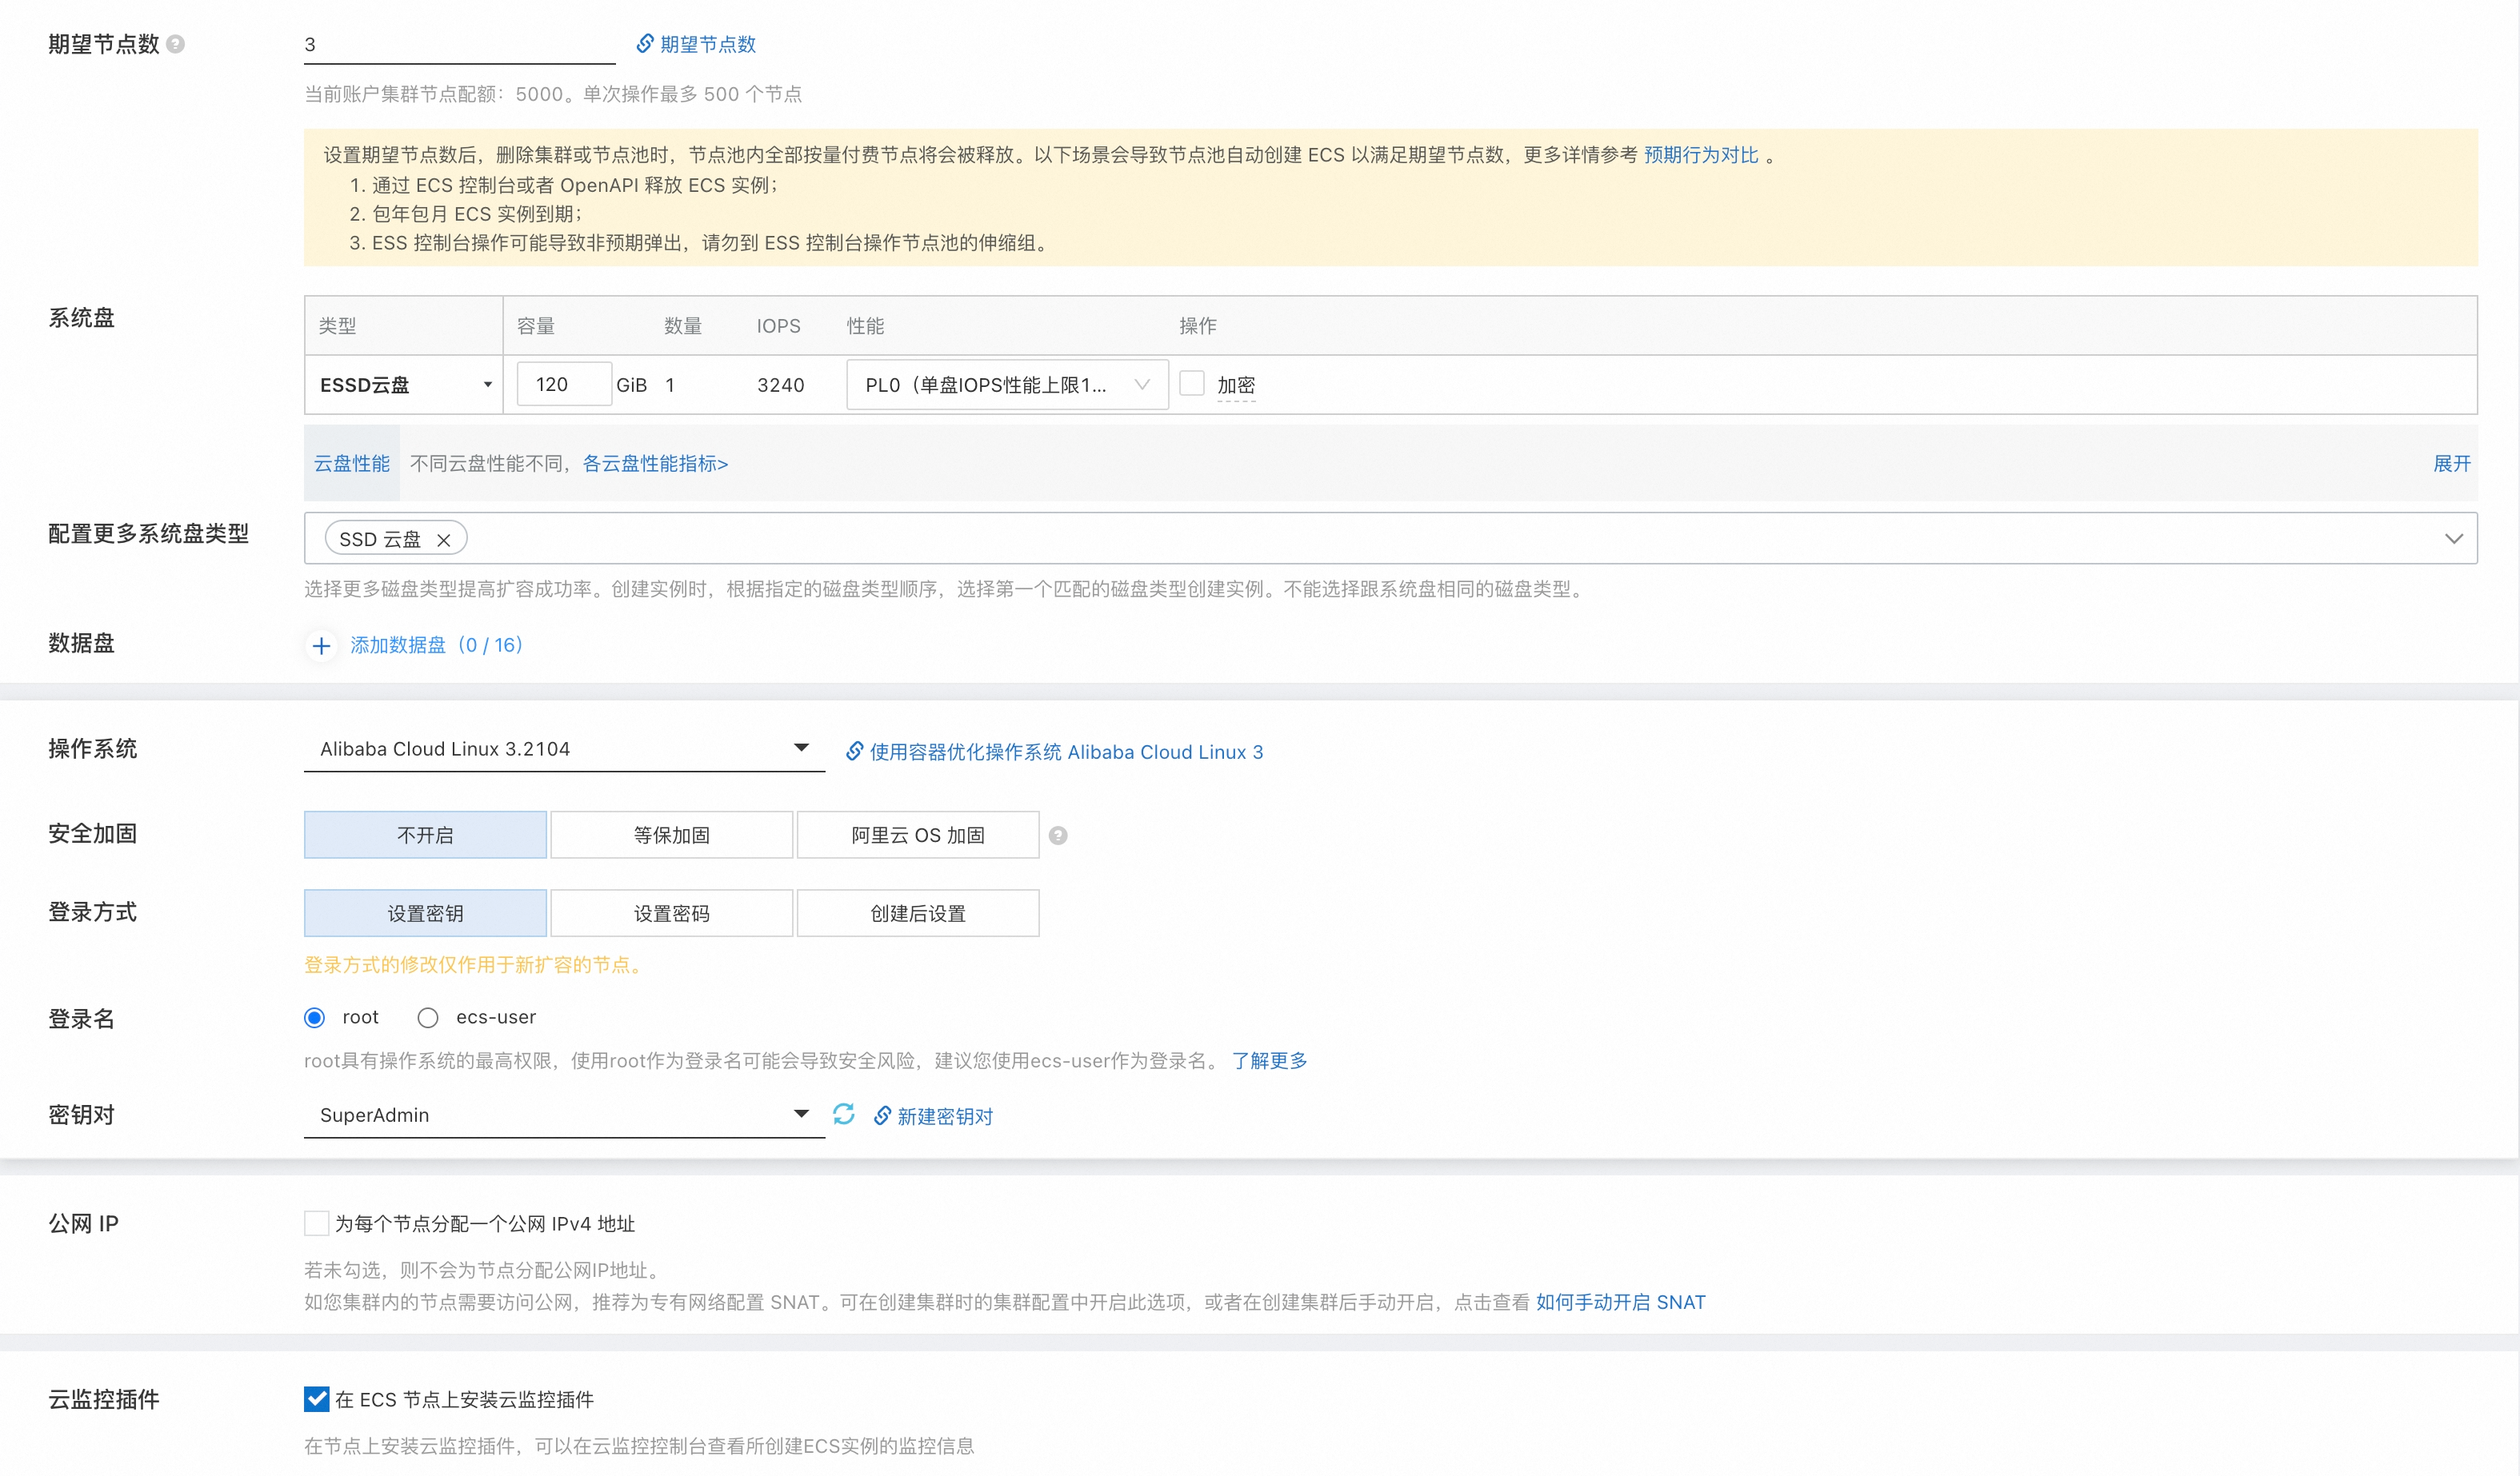Select the root login name radio button
The width and height of the screenshot is (2520, 1476).
point(315,1017)
